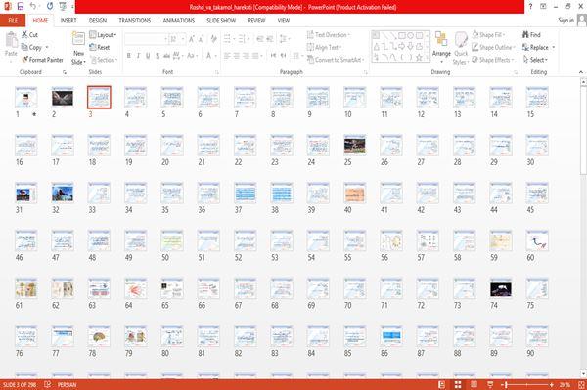Start slideshow from beginning via title bar icon
The image size is (587, 390).
coord(63,7)
